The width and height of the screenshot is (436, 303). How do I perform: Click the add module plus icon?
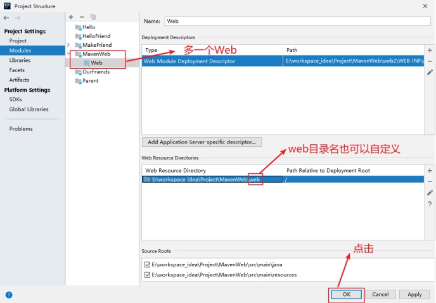point(71,17)
